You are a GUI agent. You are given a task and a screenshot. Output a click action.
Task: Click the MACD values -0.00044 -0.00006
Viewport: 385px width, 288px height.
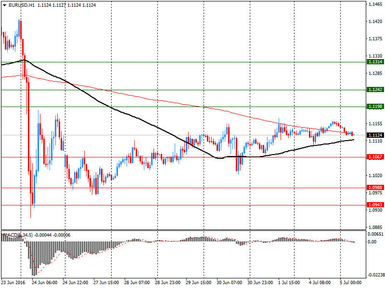52,235
